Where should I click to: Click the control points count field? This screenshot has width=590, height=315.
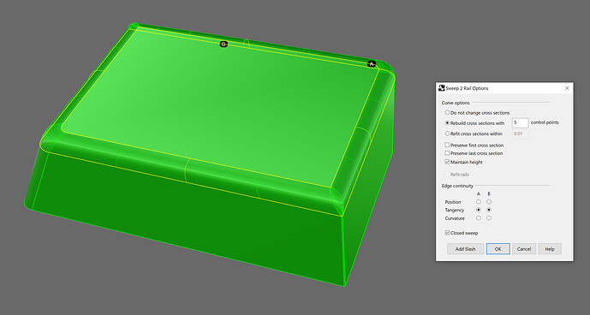(520, 122)
